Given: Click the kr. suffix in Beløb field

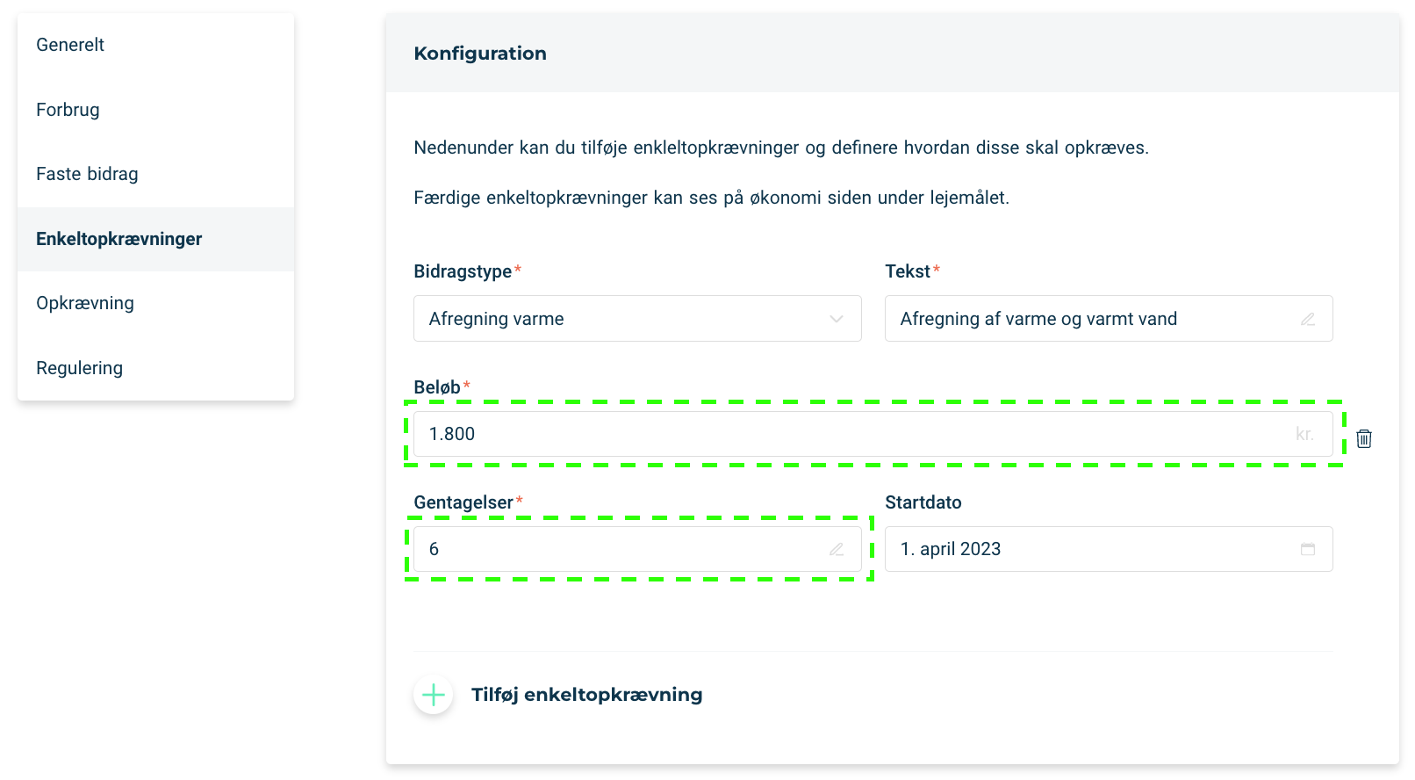Looking at the screenshot, I should (x=1304, y=434).
